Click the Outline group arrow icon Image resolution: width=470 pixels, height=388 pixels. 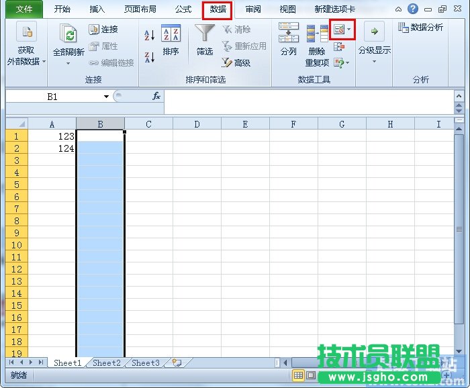coord(374,31)
